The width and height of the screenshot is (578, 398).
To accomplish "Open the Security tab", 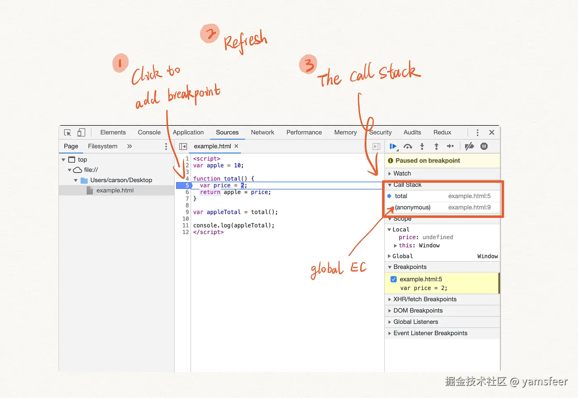I will pyautogui.click(x=380, y=132).
